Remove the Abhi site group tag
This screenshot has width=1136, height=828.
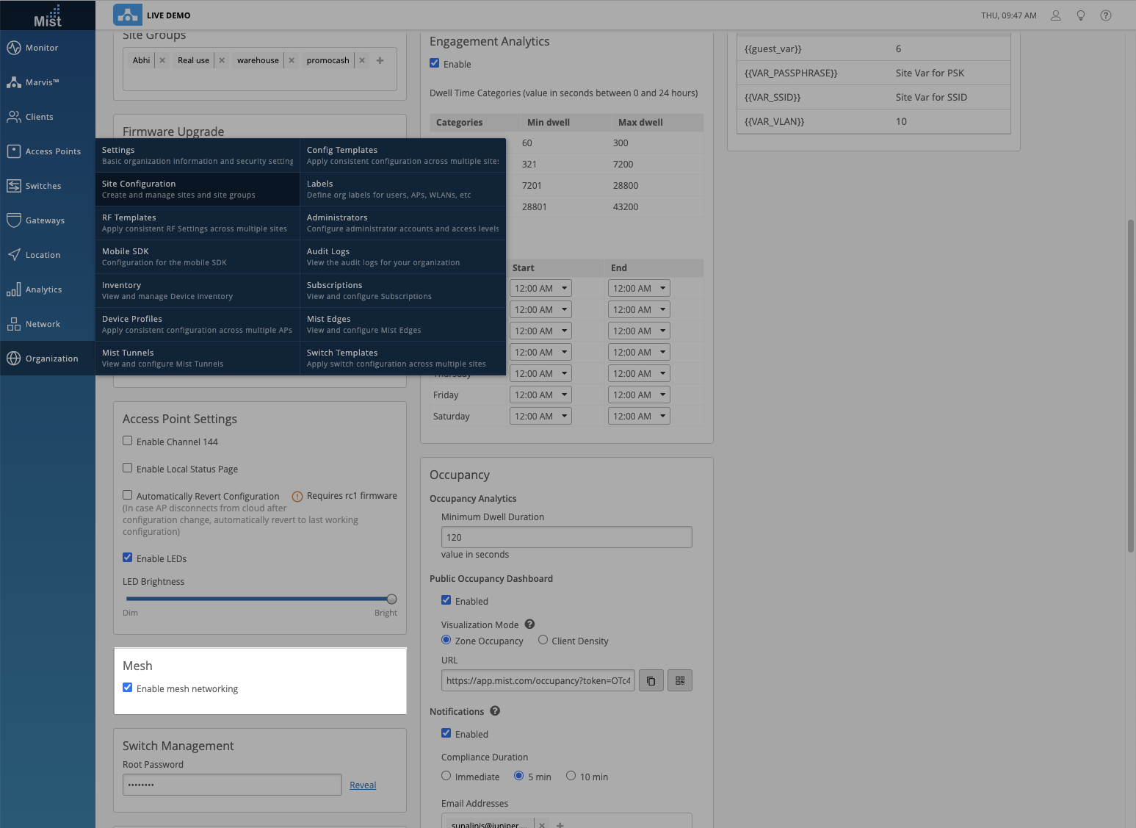pyautogui.click(x=162, y=60)
